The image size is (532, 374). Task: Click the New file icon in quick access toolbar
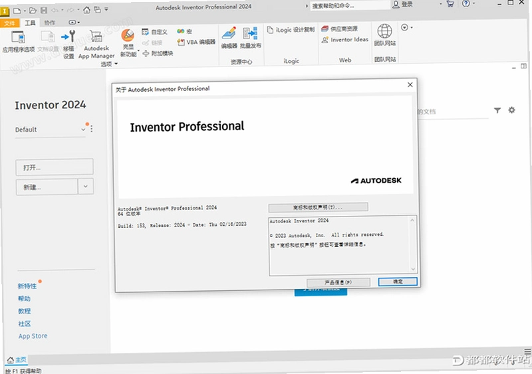17,11
